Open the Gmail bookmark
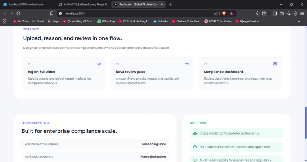 tap(38, 21)
